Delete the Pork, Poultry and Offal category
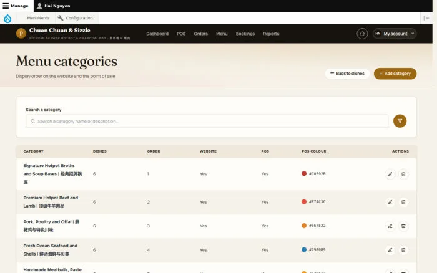 pyautogui.click(x=403, y=226)
